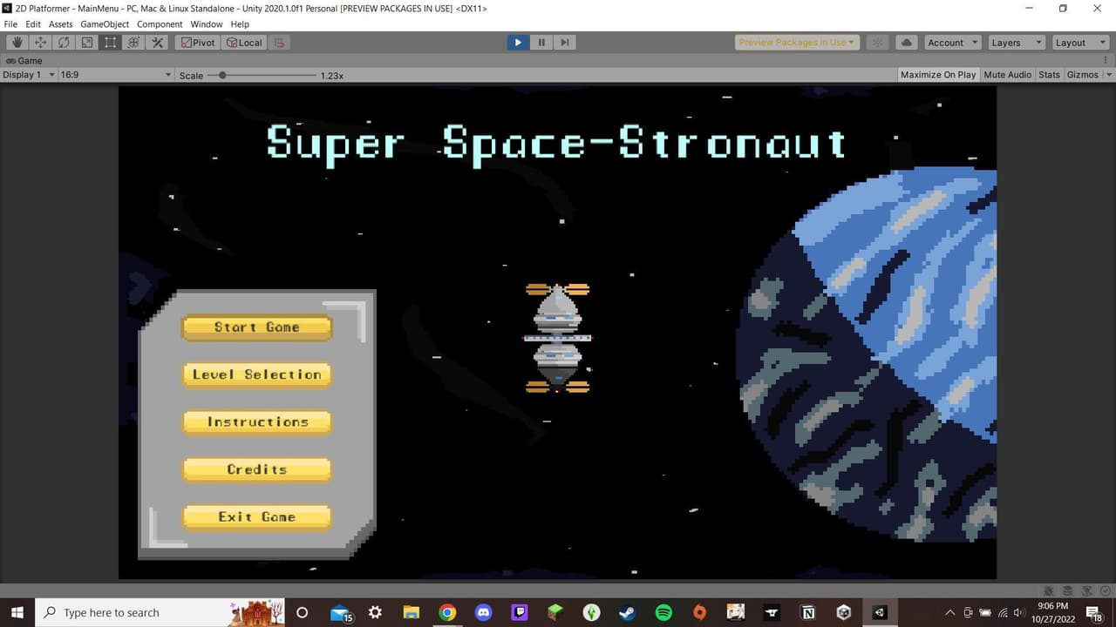Click the Scale slider handle

pos(222,75)
